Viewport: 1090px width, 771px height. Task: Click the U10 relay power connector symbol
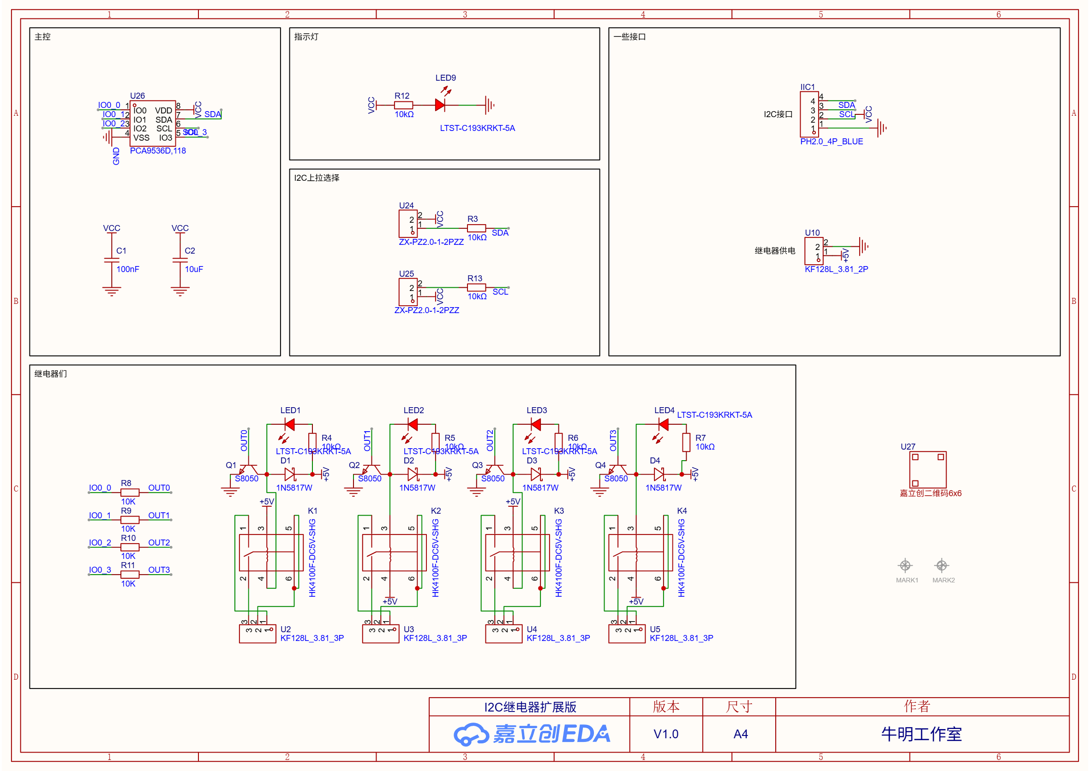[x=814, y=251]
